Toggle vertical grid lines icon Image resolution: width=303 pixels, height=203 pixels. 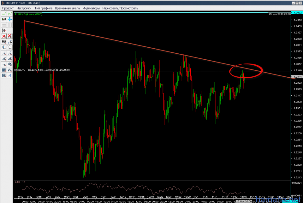(x=10, y=25)
